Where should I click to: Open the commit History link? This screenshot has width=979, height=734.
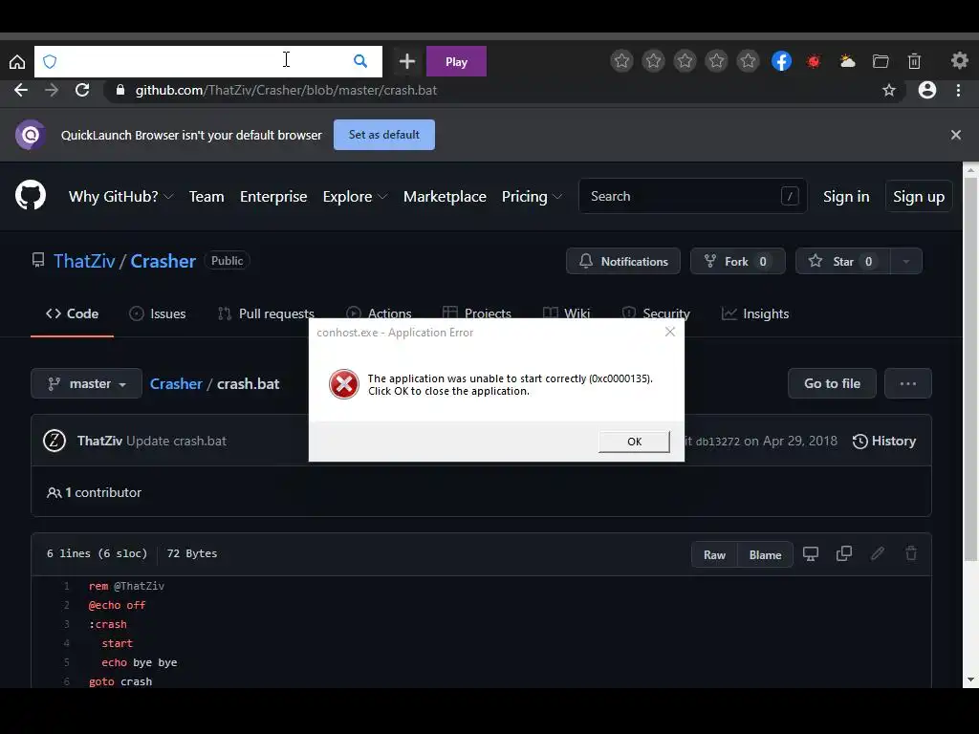click(884, 442)
